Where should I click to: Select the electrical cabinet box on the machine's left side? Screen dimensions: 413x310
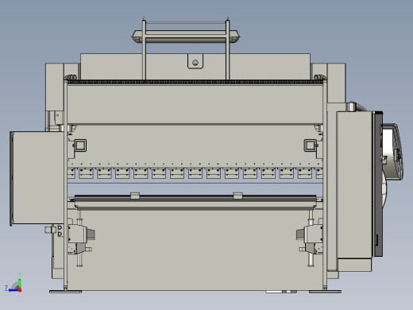(x=37, y=178)
